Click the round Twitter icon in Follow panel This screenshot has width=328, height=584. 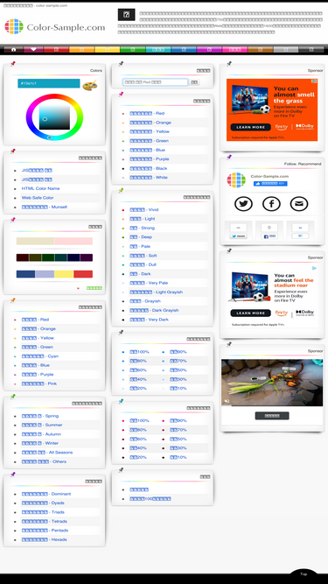tap(243, 204)
